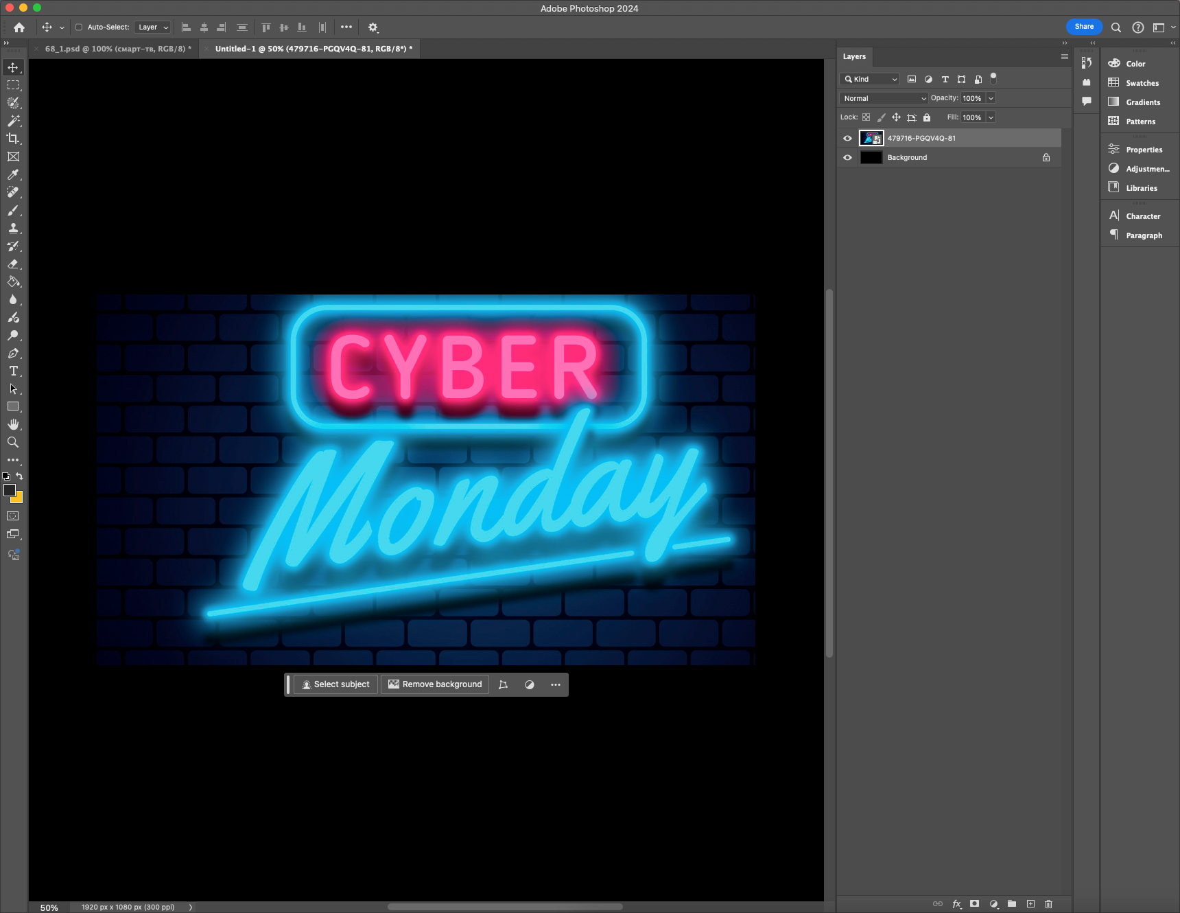
Task: Open Move tool preset picker arrow
Action: [x=62, y=27]
